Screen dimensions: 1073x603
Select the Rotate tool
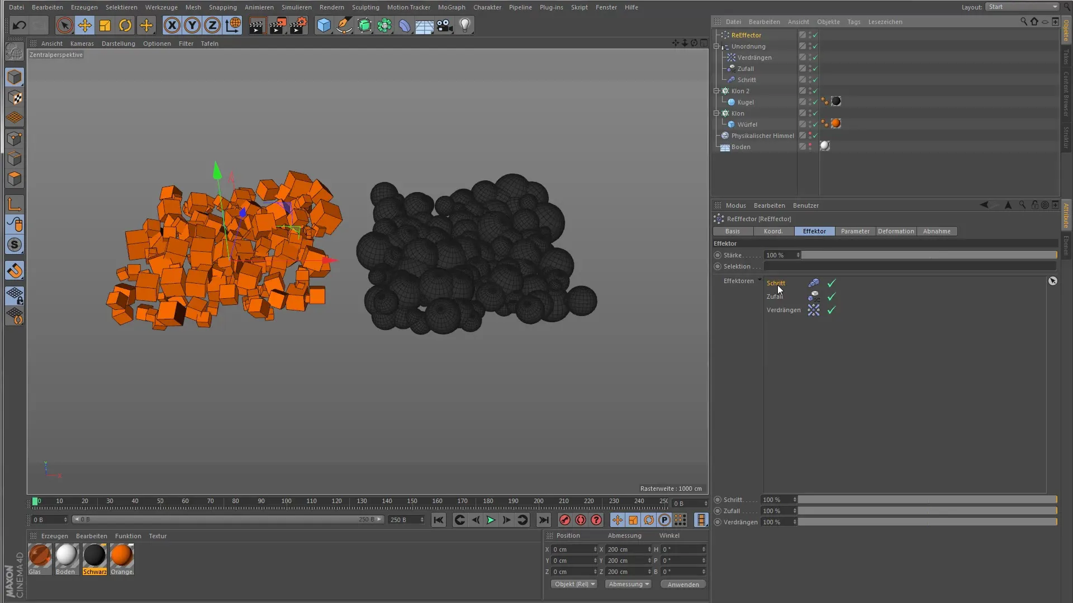125,25
